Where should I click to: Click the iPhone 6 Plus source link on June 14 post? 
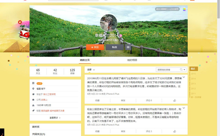coord(113,94)
